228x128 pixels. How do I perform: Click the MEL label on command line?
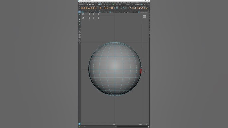(x=116, y=127)
